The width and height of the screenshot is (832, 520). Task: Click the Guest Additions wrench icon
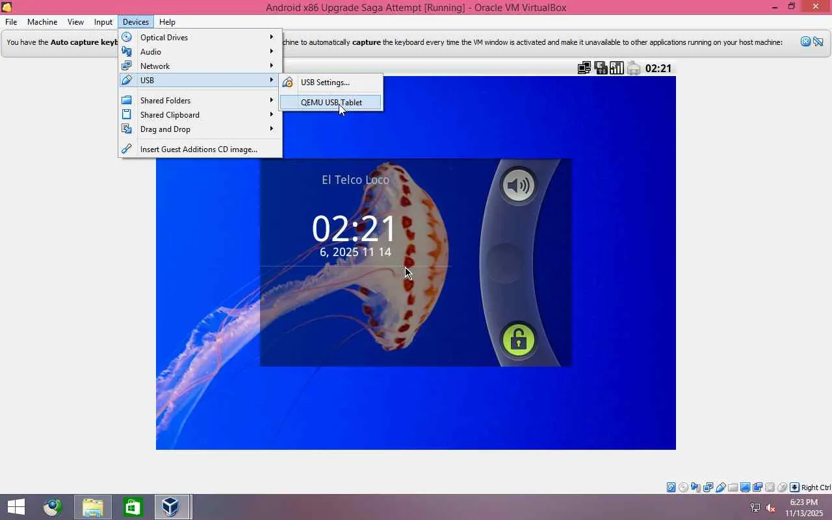click(x=127, y=149)
